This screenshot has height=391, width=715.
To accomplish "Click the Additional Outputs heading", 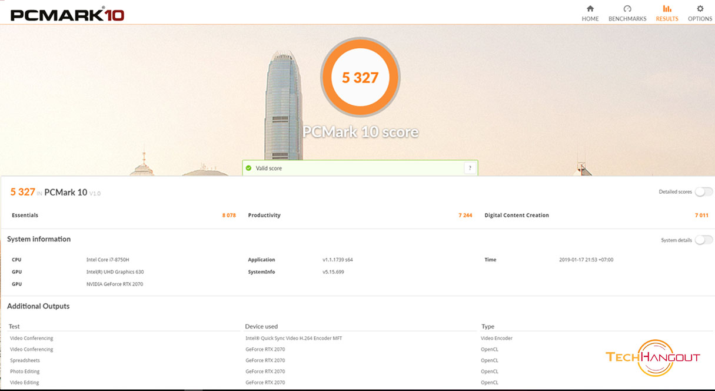I will pyautogui.click(x=38, y=306).
